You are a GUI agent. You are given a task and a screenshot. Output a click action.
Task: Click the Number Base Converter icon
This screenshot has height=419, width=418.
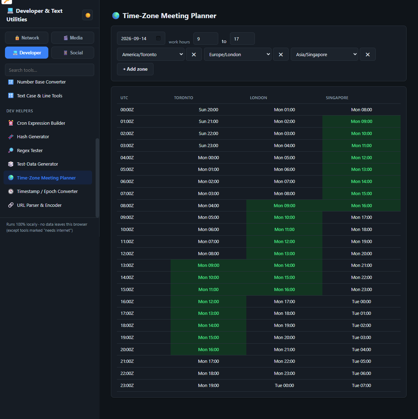tap(11, 82)
